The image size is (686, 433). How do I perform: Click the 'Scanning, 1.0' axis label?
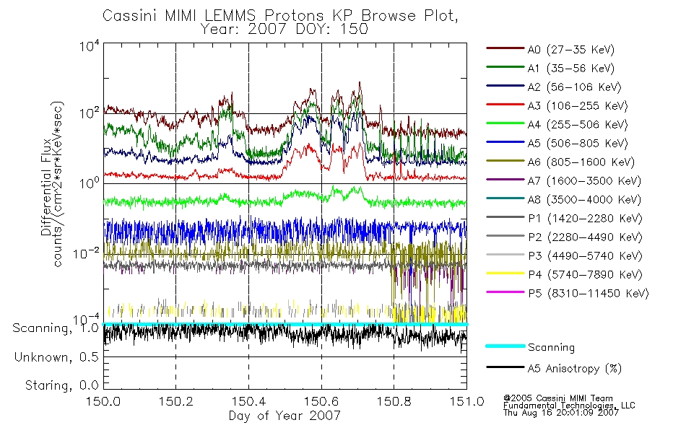[56, 328]
